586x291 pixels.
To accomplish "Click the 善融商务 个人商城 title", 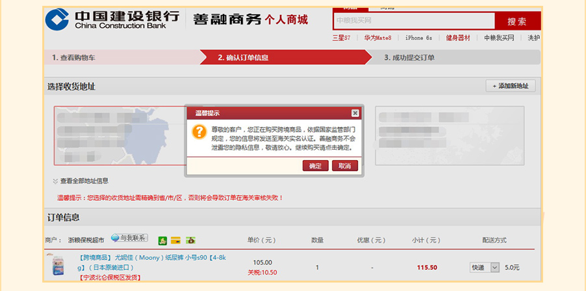I will tap(250, 19).
